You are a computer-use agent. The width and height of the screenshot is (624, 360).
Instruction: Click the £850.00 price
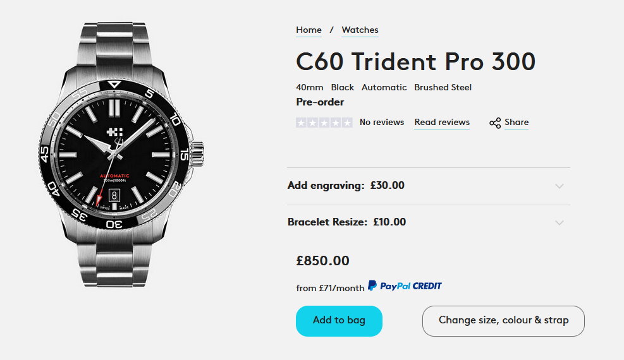[322, 261]
